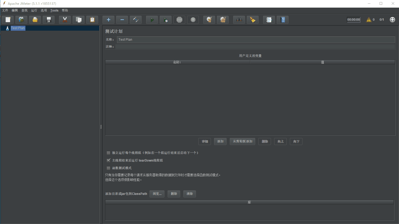The image size is (399, 224).
Task: Click the 值 column header
Action: (322, 62)
